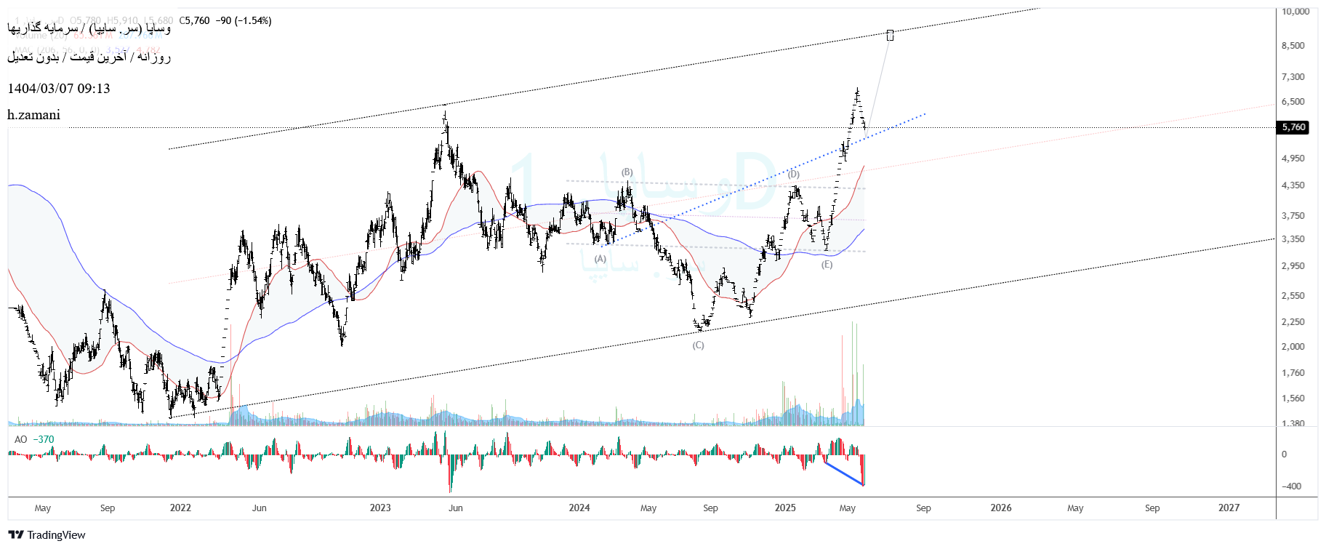Click the h.zamani author text
The image size is (1326, 549).
pyautogui.click(x=34, y=115)
